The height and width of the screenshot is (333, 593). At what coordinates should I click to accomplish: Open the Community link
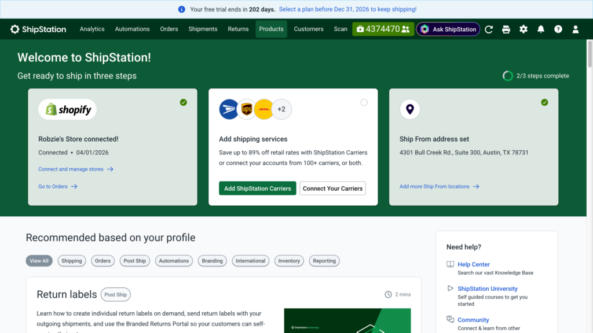pyautogui.click(x=473, y=320)
